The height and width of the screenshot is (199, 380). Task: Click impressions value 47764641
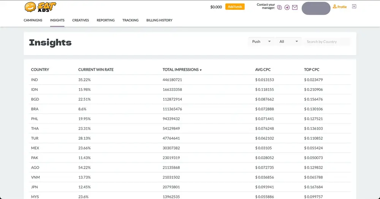(171, 138)
